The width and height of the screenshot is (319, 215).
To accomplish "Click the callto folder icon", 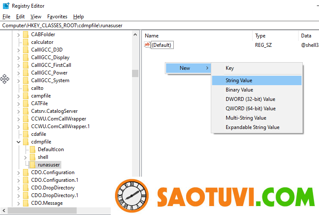I will pos(26,88).
